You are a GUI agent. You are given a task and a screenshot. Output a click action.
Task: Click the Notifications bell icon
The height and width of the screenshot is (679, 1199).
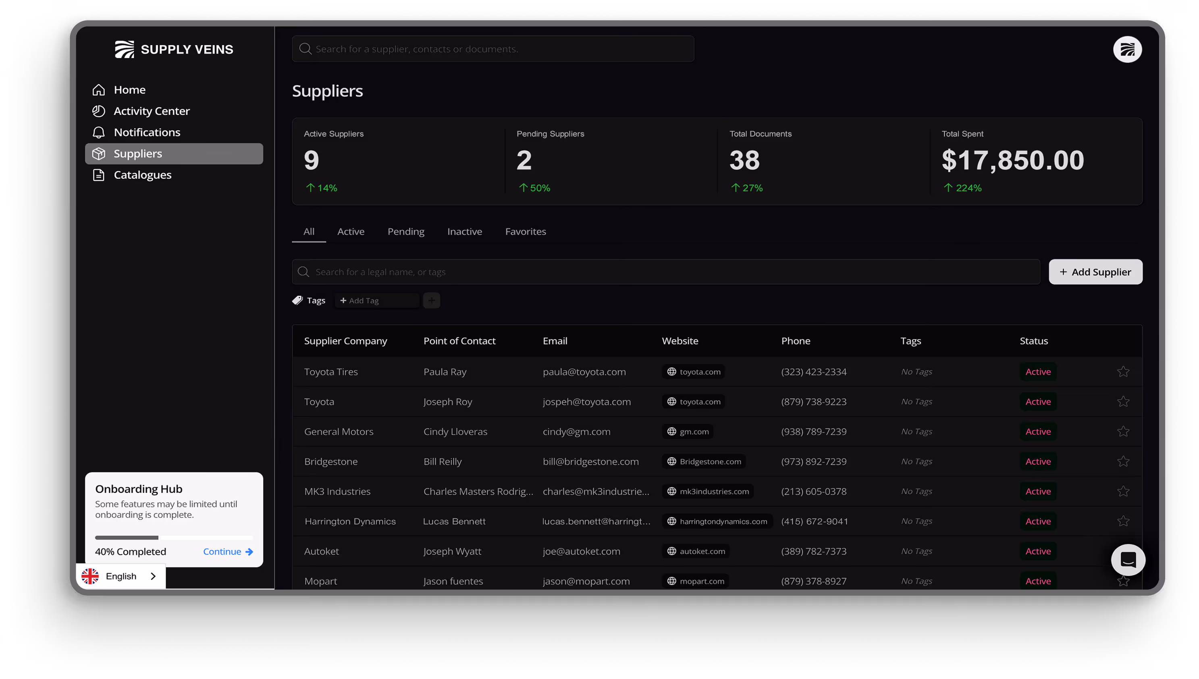[x=98, y=132]
